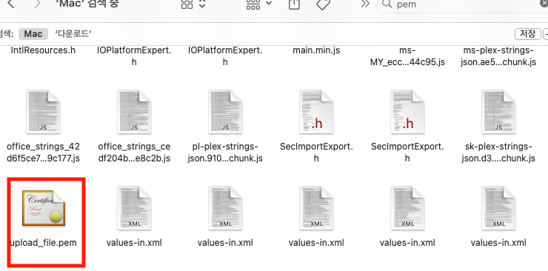The width and height of the screenshot is (548, 271).
Task: Switch search scope to '다운로드'
Action: (73, 34)
